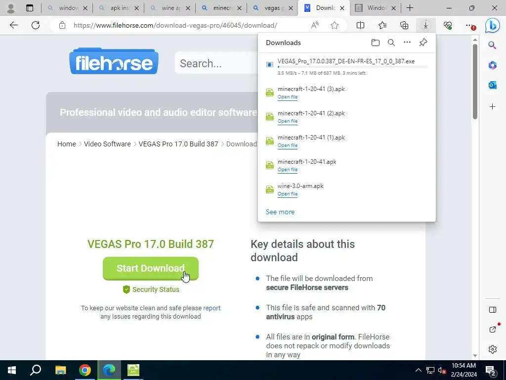Click the FileHorse logo
This screenshot has width=506, height=380.
114,61
